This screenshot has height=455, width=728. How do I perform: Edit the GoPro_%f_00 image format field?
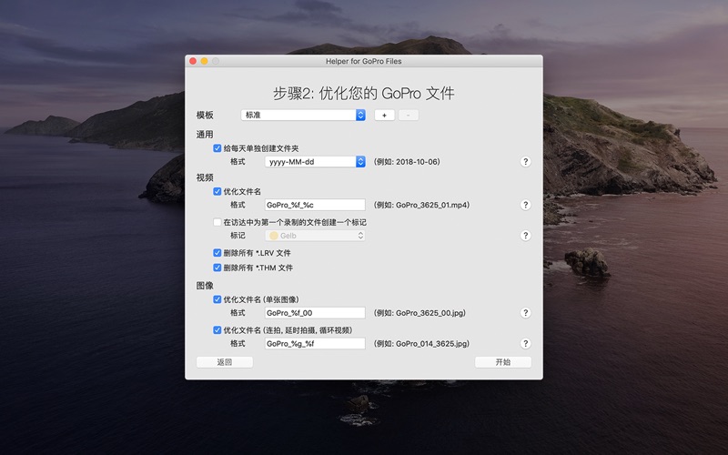tap(315, 313)
